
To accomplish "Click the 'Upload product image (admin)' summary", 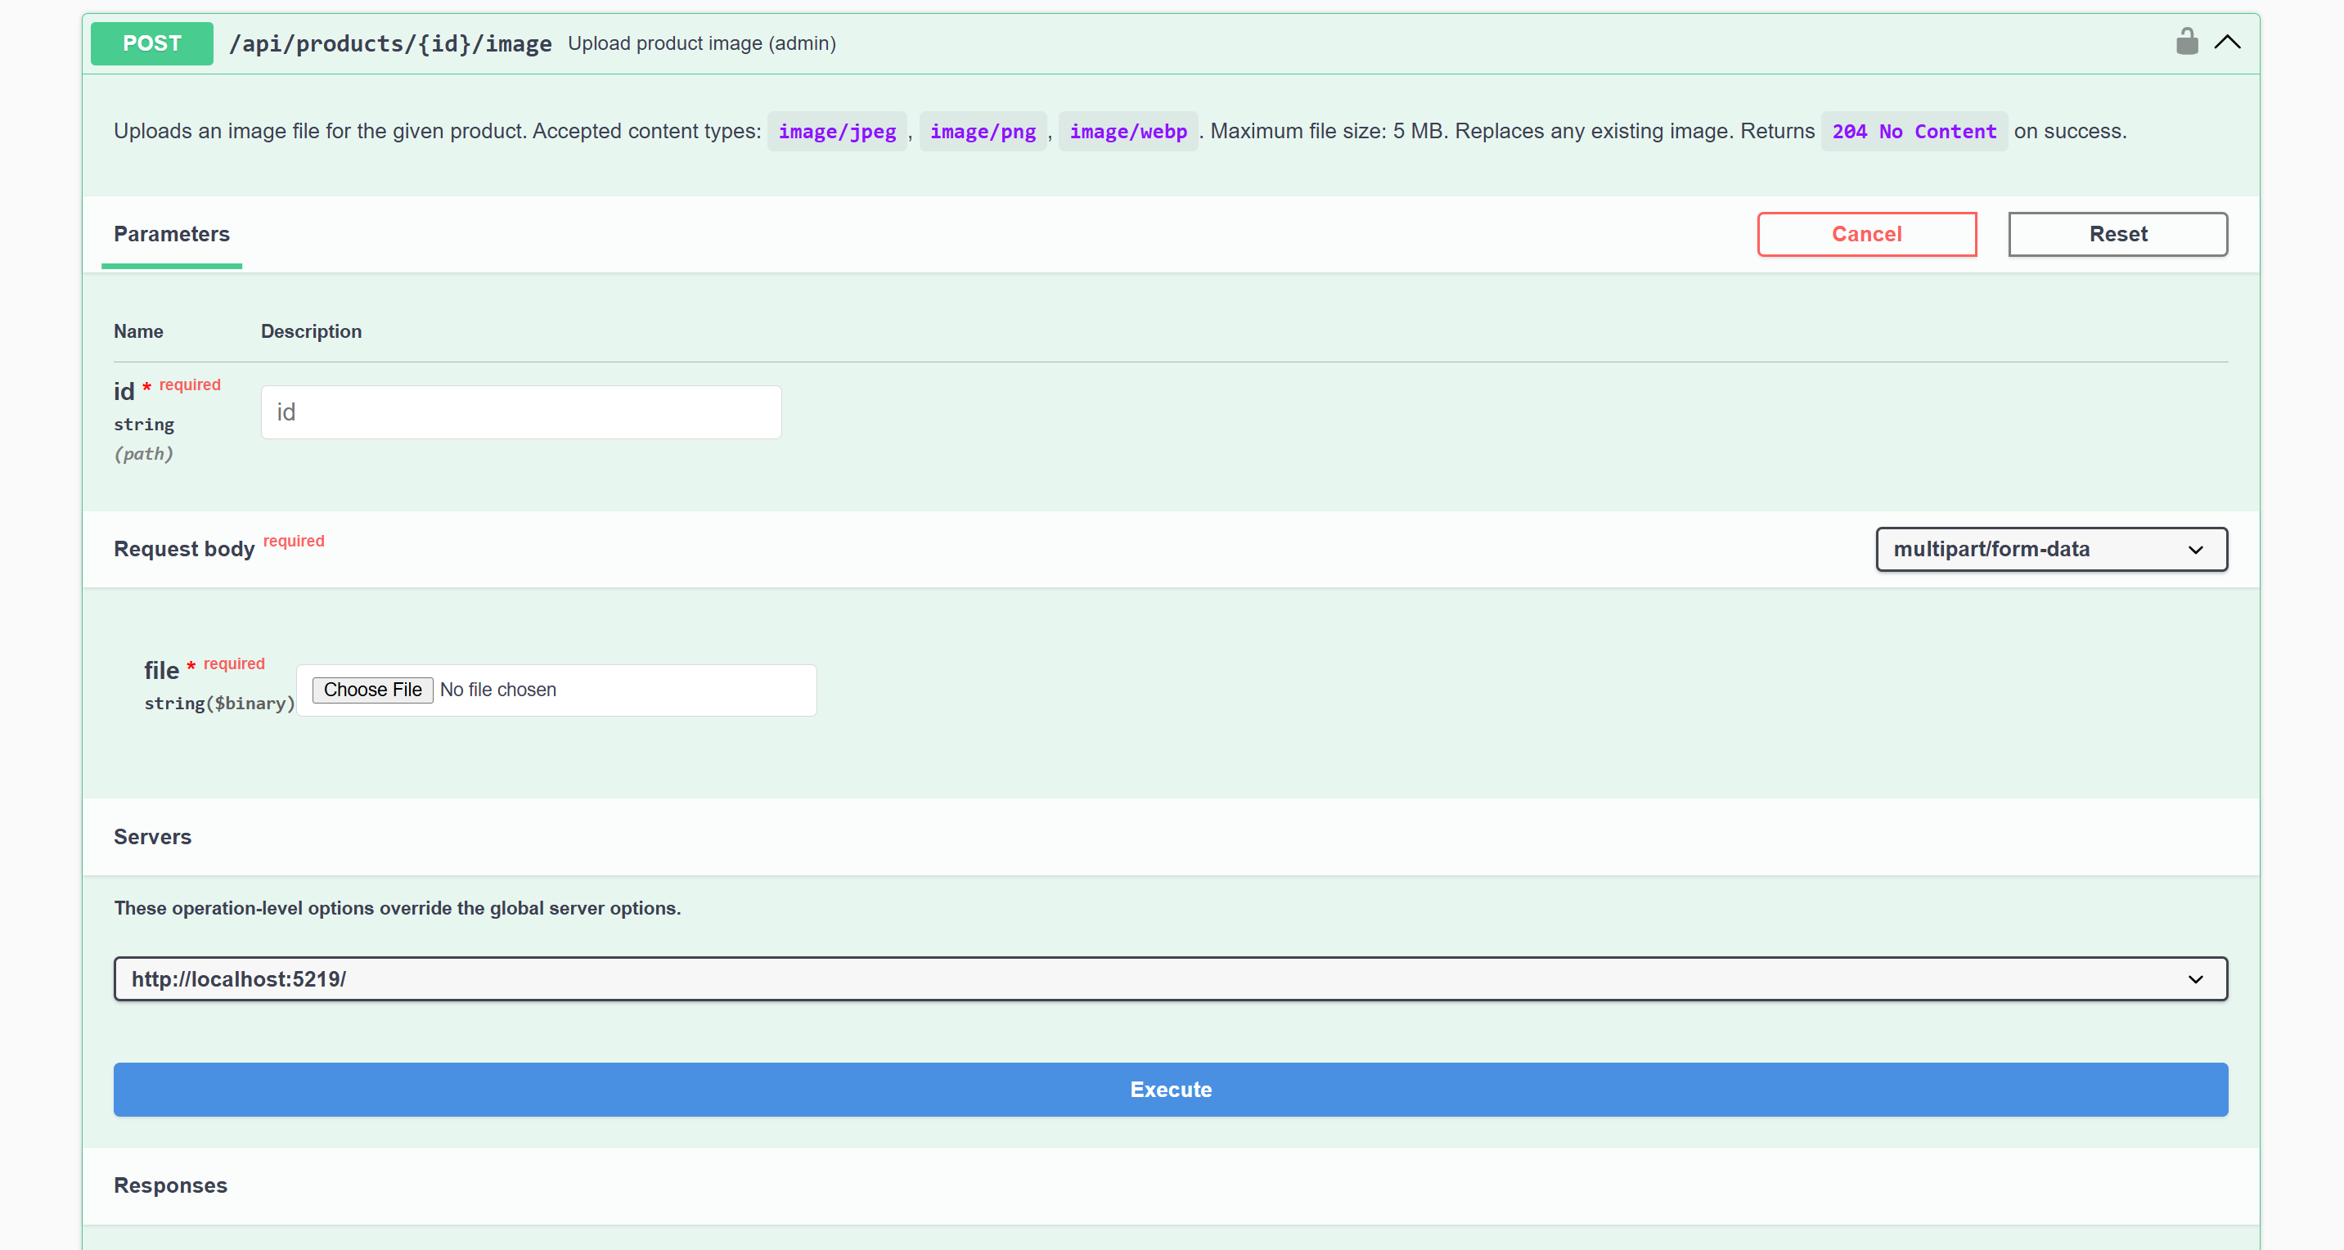I will [701, 43].
